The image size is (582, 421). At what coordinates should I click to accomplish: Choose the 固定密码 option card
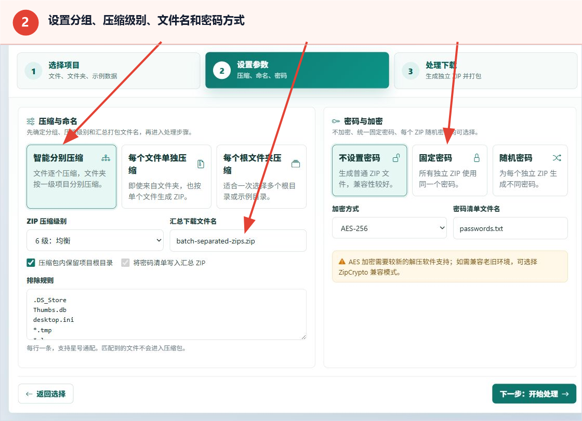pyautogui.click(x=449, y=170)
